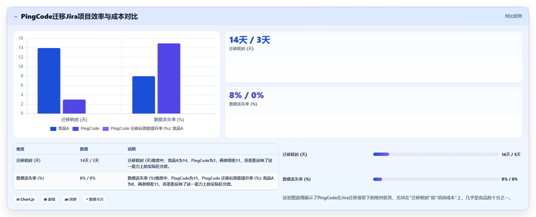The height and width of the screenshot is (217, 536).
Task: Select the Chart.js tag chip
Action: click(25, 199)
